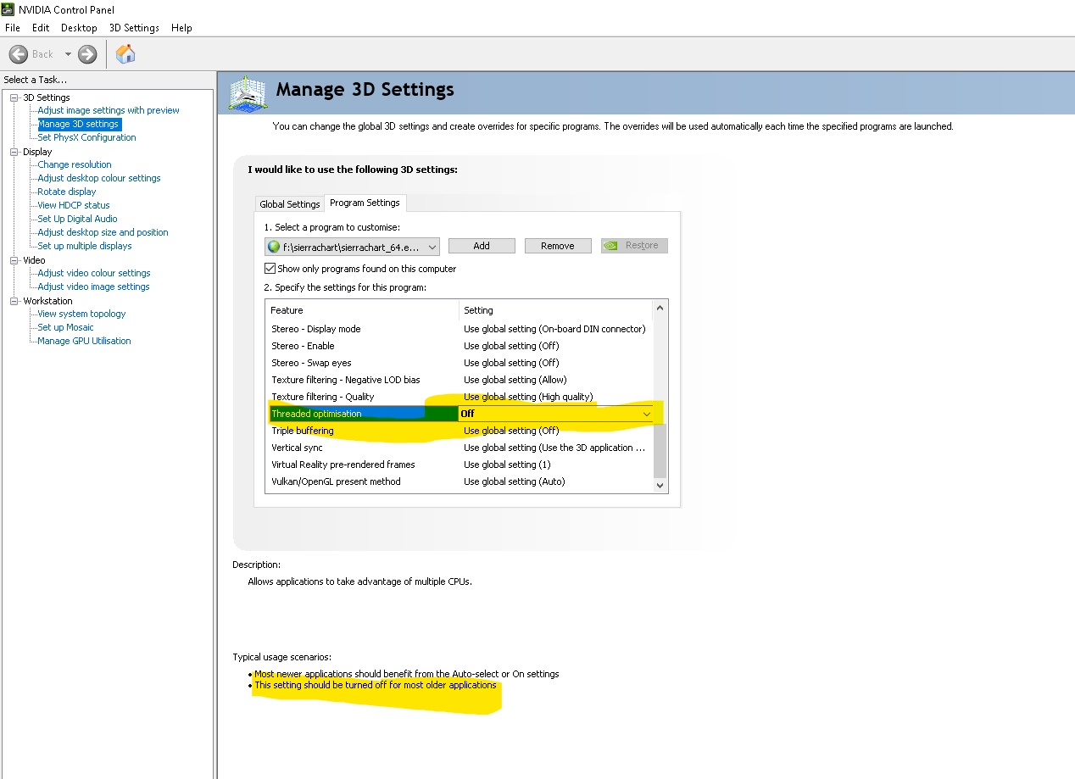Click the Feature column header
The width and height of the screenshot is (1075, 779).
point(362,310)
